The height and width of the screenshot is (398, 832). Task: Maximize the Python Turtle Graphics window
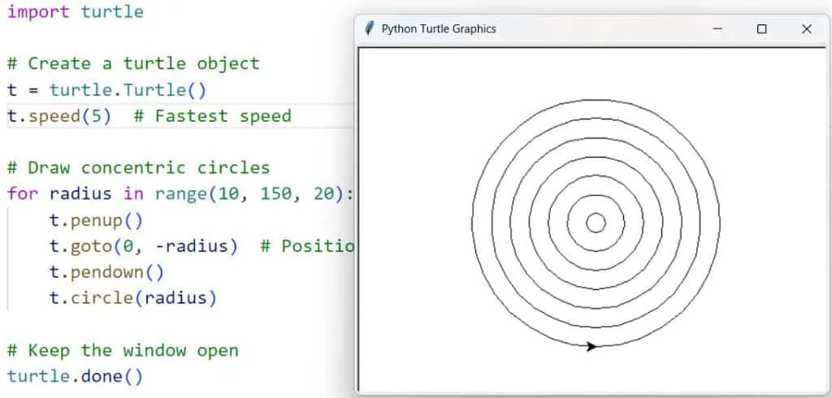click(761, 28)
